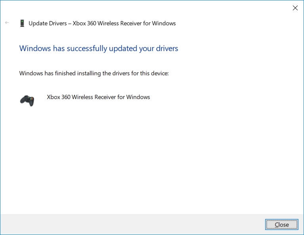The image size is (304, 235).
Task: Close the dialog with the X icon
Action: (x=295, y=8)
